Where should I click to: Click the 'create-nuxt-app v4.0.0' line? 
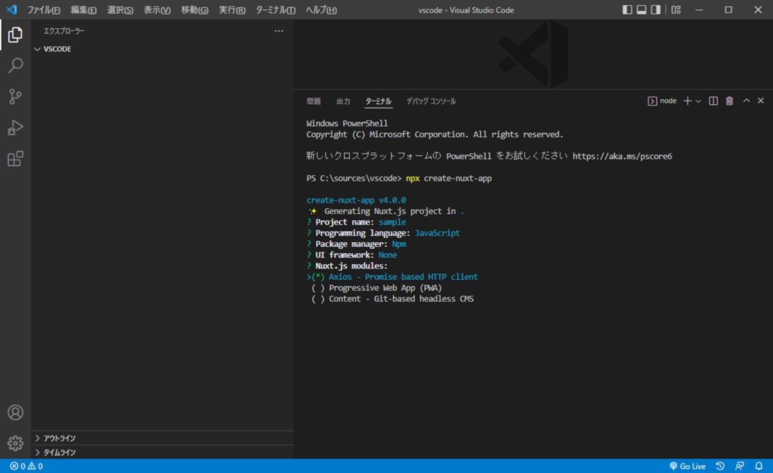coord(356,200)
